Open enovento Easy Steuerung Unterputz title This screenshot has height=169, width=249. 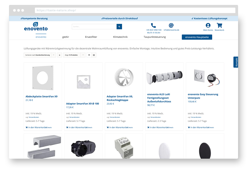[203, 96]
